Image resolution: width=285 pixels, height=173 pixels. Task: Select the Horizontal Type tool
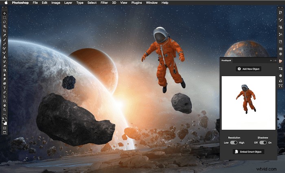(x=4, y=88)
